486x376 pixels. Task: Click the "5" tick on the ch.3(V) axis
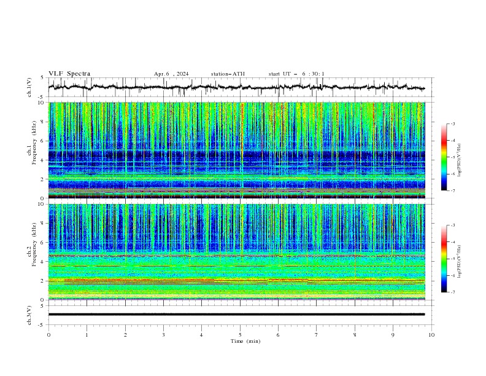(42, 305)
